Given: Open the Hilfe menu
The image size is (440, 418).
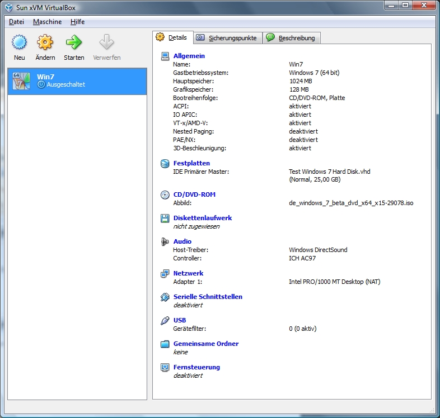Looking at the screenshot, I should tap(77, 22).
